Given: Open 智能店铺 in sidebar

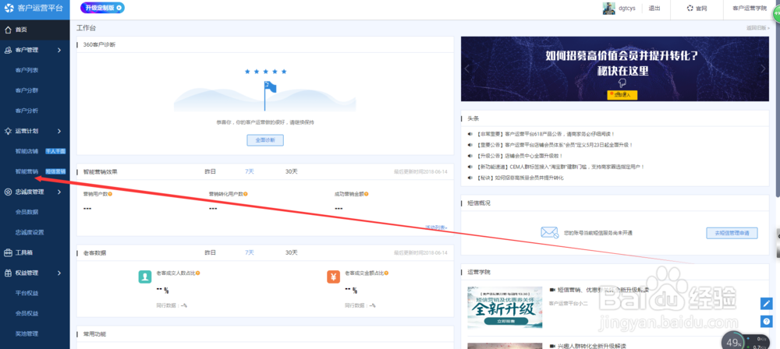Looking at the screenshot, I should point(27,151).
